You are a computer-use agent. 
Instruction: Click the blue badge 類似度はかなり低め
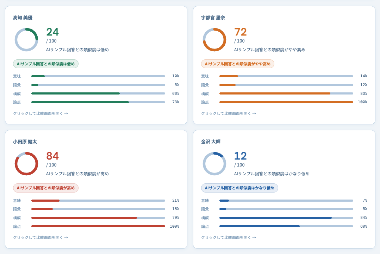coord(240,188)
